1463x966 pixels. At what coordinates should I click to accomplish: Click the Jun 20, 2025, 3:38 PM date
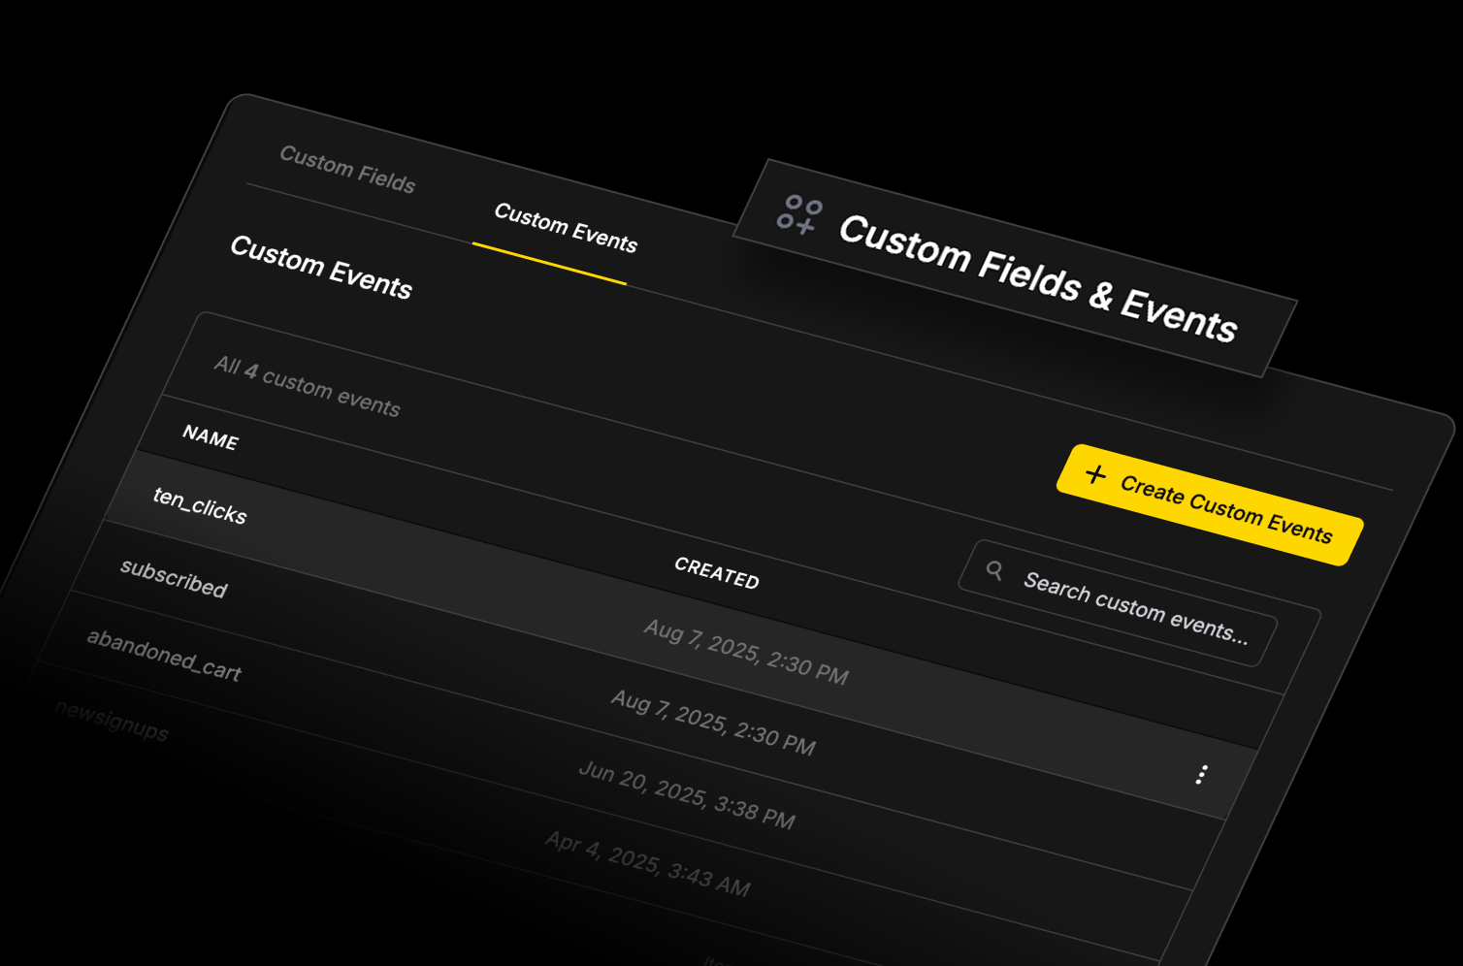687,796
